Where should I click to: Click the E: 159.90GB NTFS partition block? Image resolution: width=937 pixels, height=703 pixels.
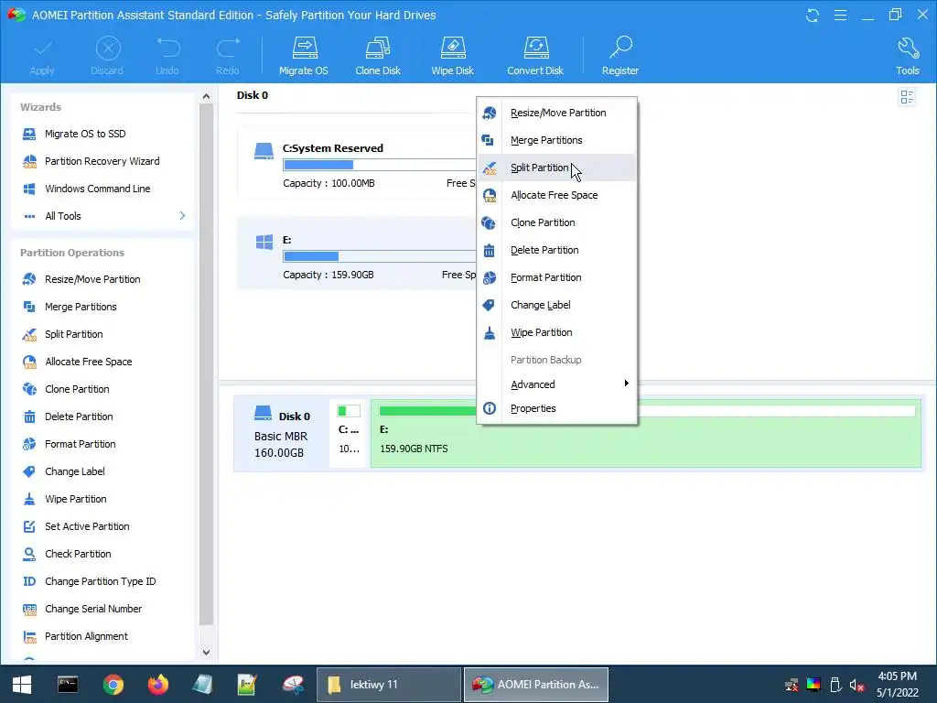[646, 433]
